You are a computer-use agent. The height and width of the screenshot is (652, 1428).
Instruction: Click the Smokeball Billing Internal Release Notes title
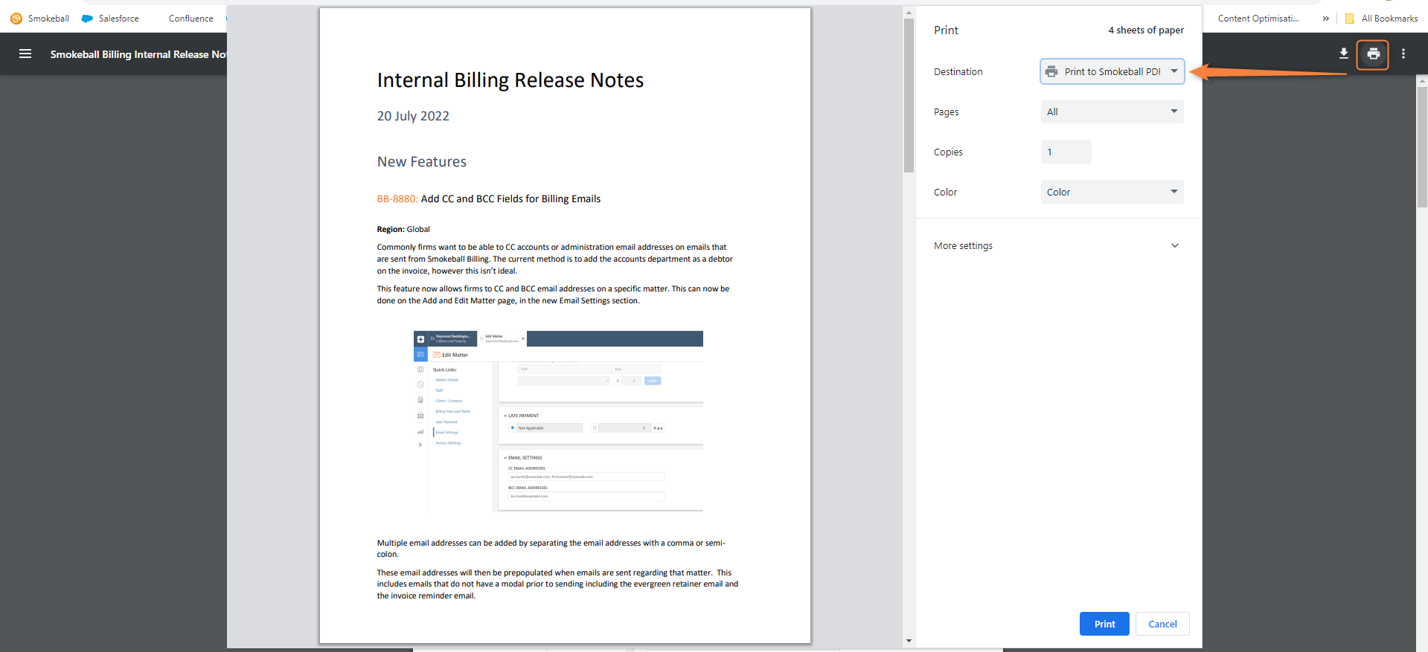coord(138,54)
